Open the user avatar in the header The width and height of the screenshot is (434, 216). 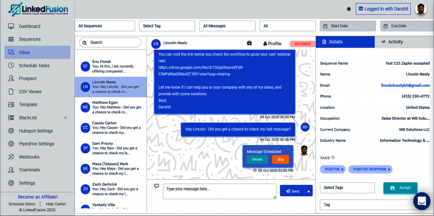tap(421, 9)
